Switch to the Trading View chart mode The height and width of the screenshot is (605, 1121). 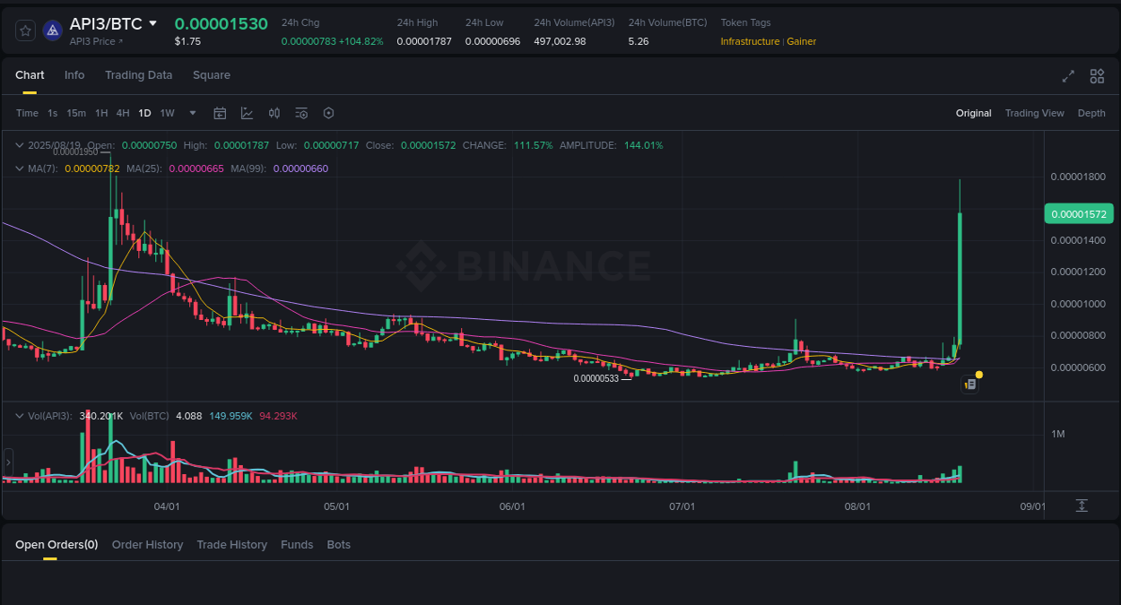(1034, 113)
